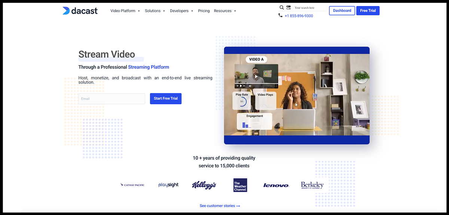Screen dimensions: 449x215
Task: Click the dacast logo
Action: point(80,11)
